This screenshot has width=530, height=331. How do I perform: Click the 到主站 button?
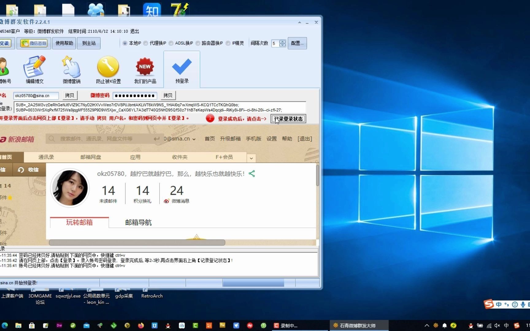[x=89, y=43]
